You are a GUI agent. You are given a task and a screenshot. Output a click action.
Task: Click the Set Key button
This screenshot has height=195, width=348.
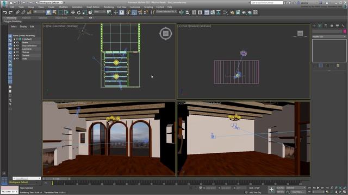point(281,192)
